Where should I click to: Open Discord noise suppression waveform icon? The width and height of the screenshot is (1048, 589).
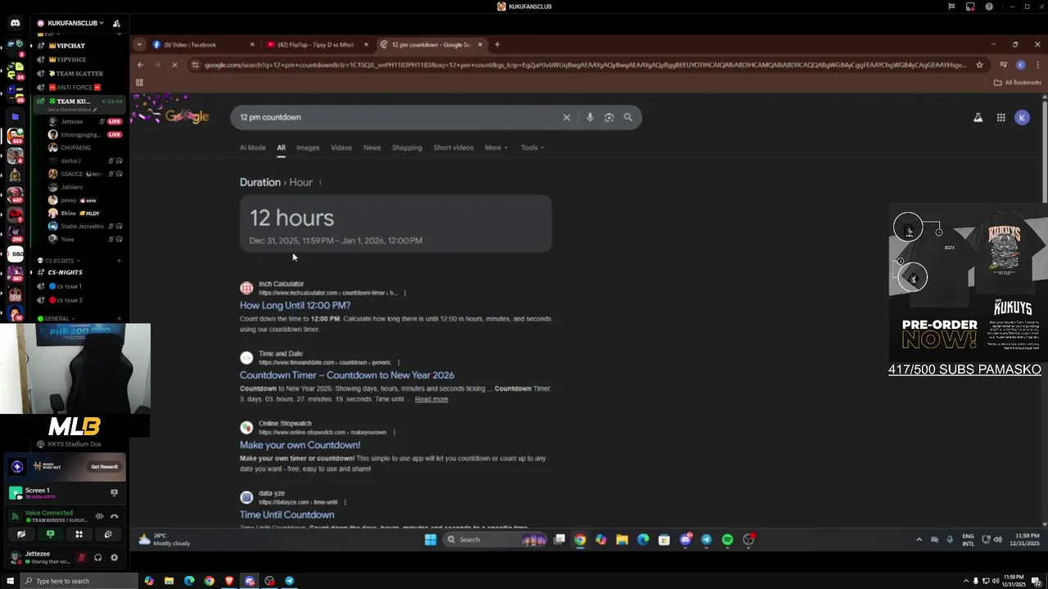coord(99,516)
